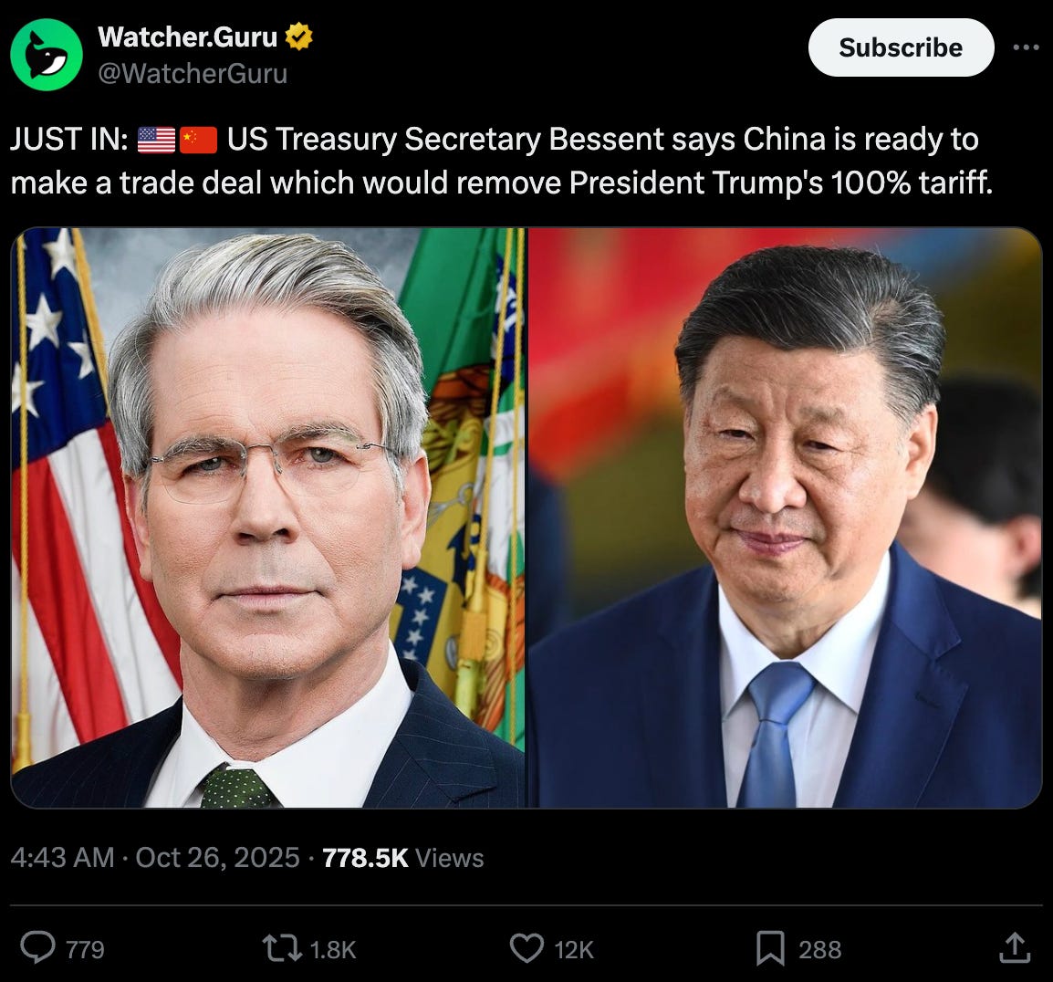Open the @WatcherGuru handle link
Viewport: 1053px width, 982px height.
(193, 73)
